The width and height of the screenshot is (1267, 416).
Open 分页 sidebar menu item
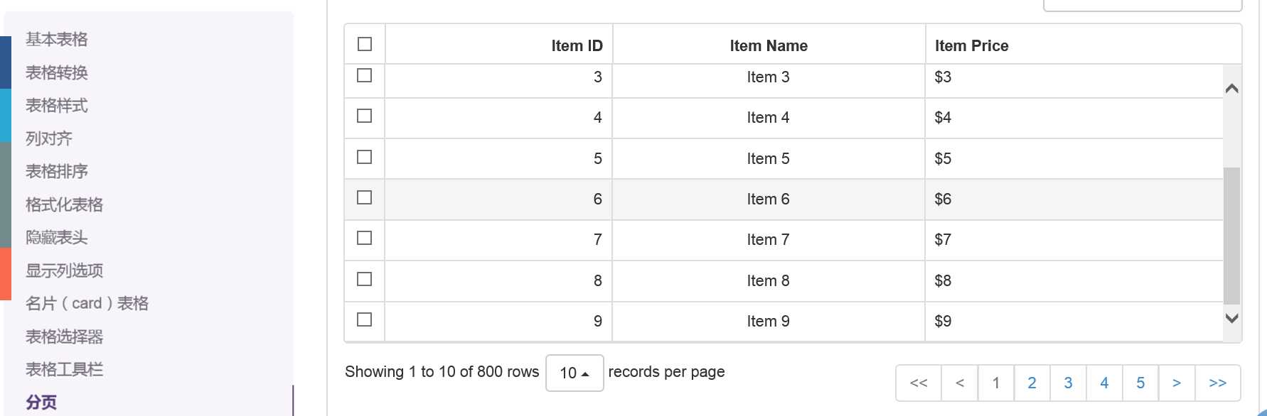41,403
